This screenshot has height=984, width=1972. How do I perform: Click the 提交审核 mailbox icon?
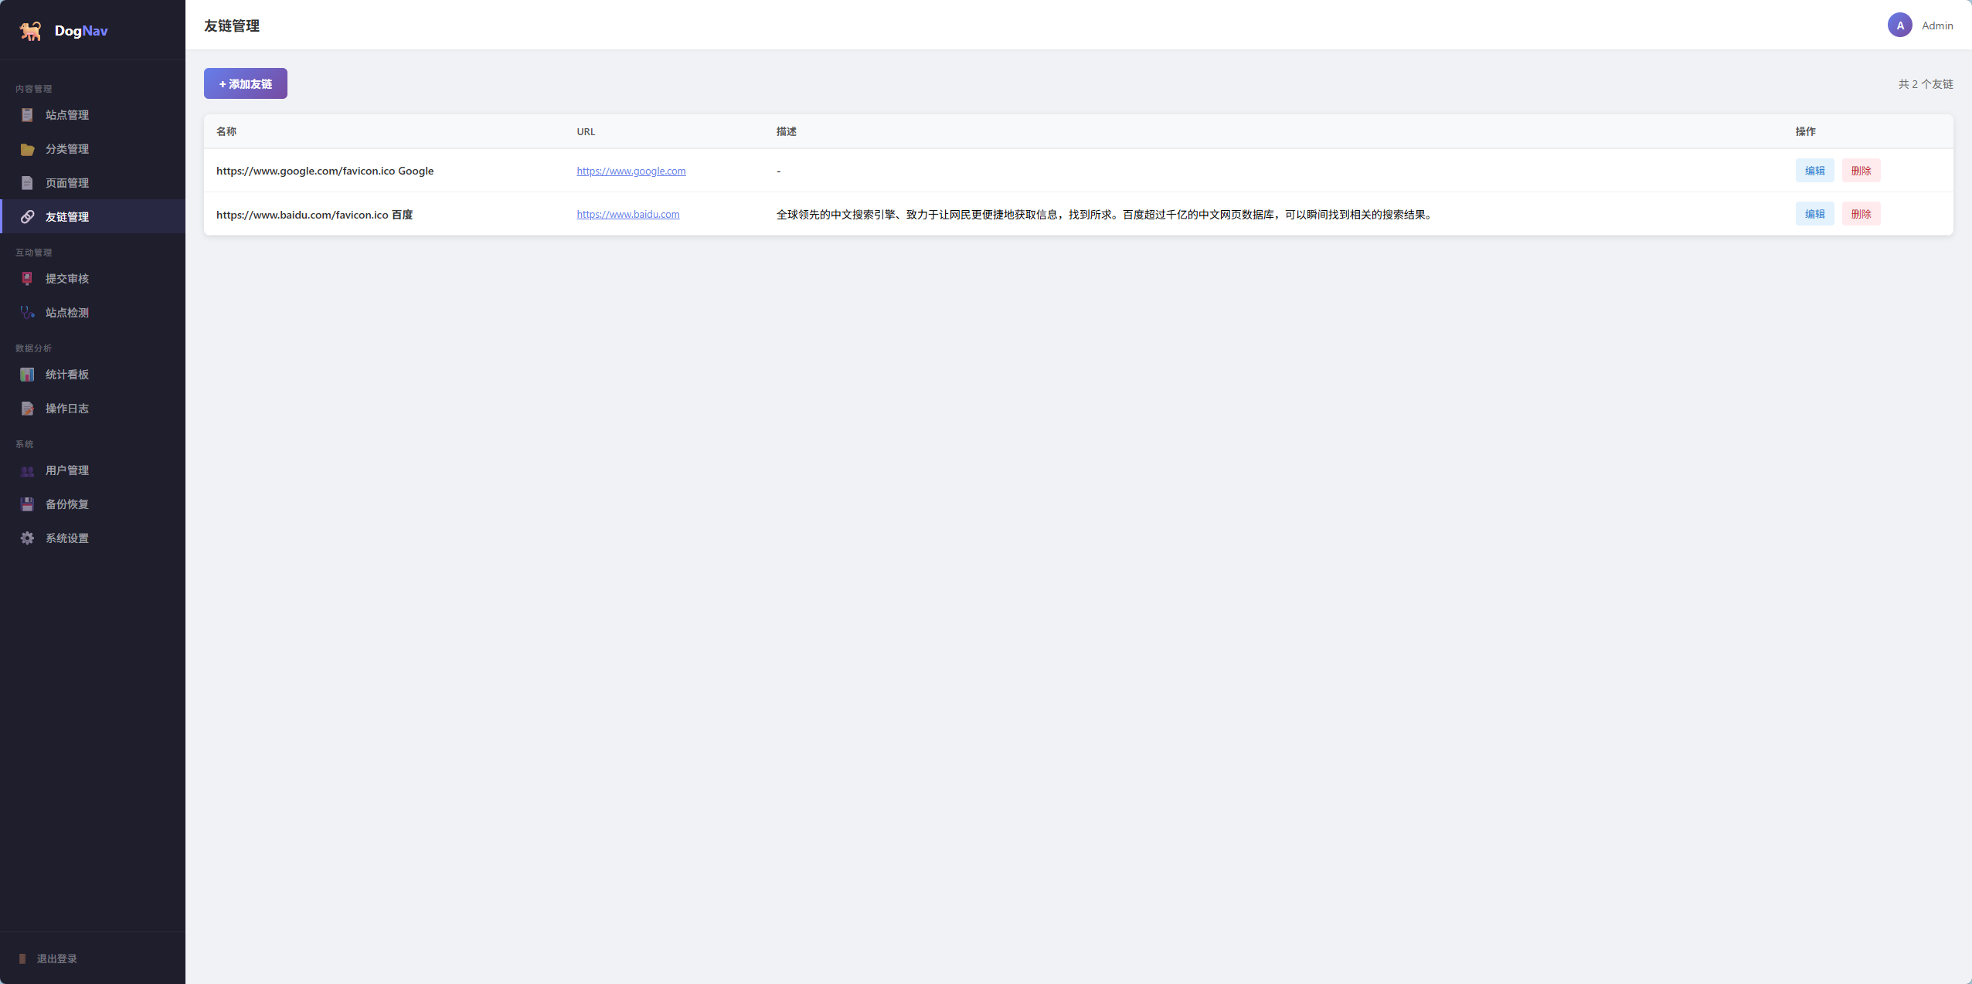27,279
